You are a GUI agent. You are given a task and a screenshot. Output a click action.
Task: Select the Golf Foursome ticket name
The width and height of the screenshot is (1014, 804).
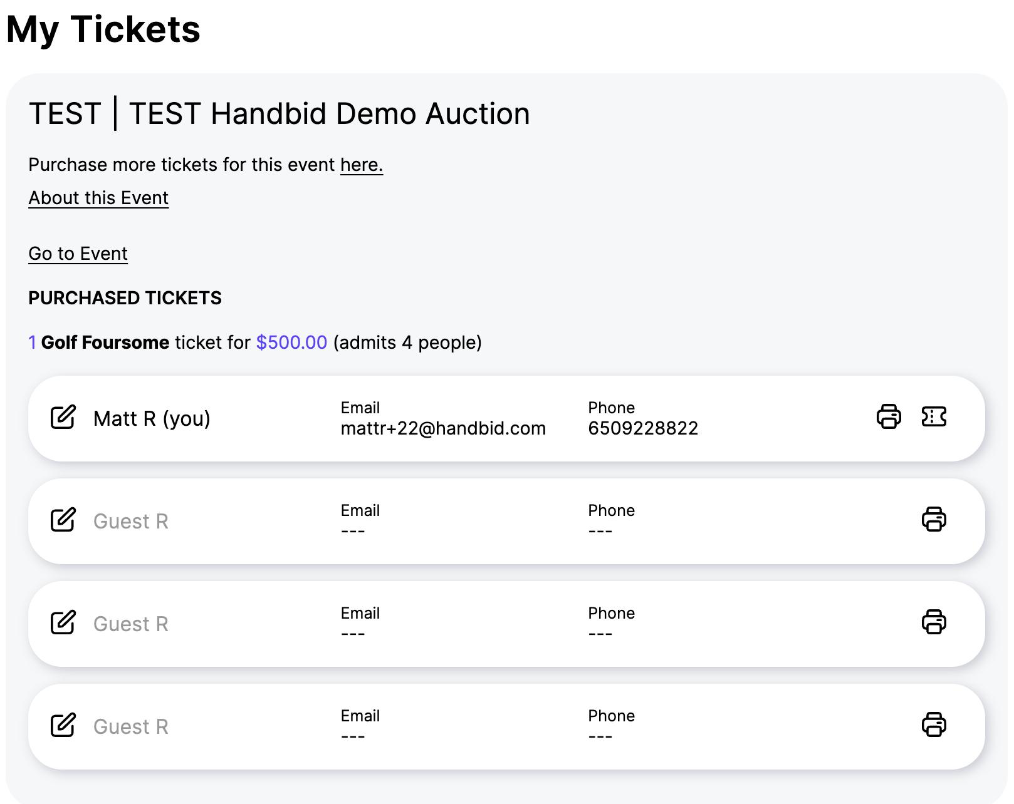104,343
